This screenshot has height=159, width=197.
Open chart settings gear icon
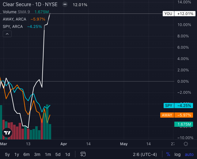point(186,144)
